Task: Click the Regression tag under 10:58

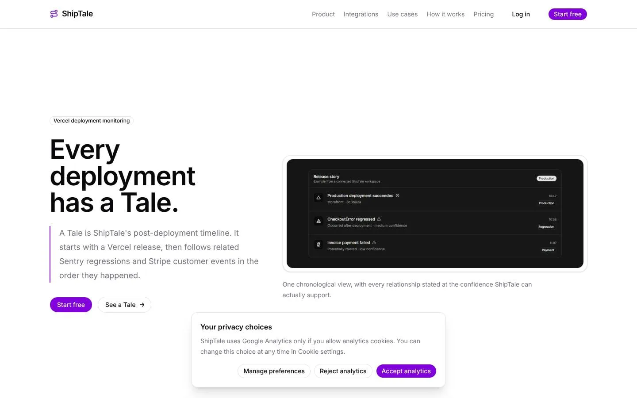Action: coord(546,227)
